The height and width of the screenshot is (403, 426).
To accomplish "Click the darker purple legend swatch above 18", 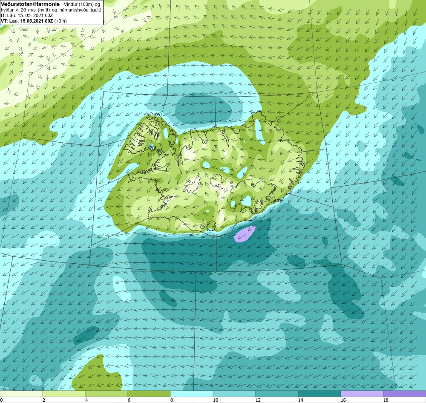I will coord(405,394).
